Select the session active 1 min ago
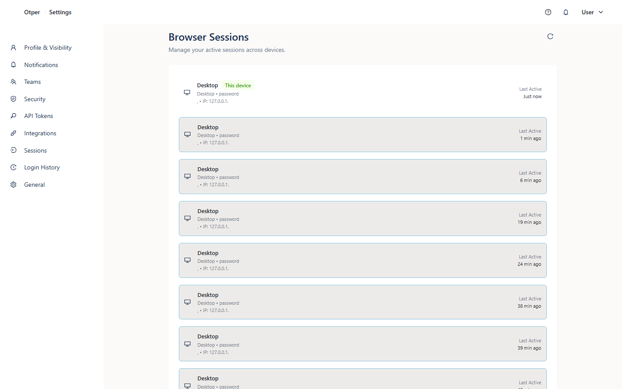622x389 pixels. tap(363, 134)
